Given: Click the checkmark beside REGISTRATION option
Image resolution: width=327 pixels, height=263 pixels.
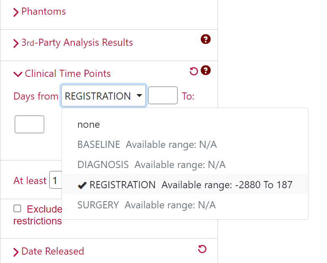Looking at the screenshot, I should pos(82,185).
